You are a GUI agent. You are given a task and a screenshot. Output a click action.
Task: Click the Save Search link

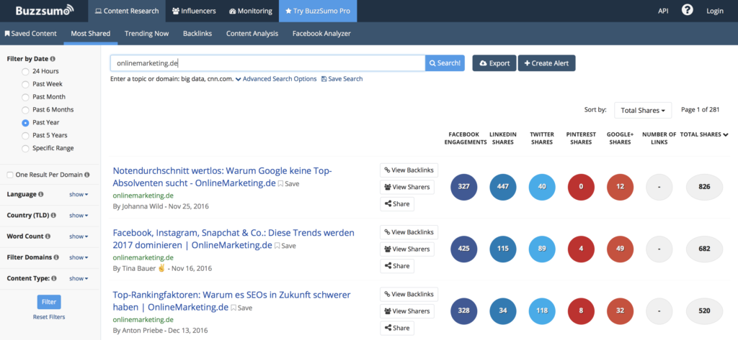pos(342,79)
